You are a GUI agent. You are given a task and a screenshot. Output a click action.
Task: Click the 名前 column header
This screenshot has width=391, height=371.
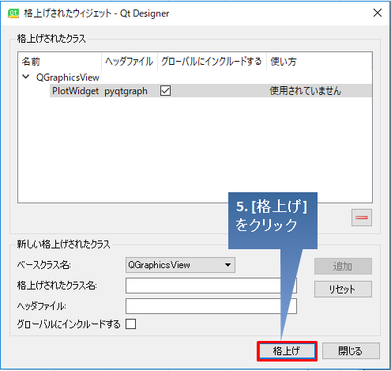[60, 62]
